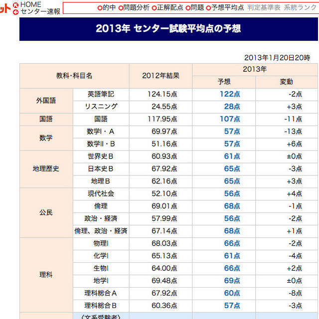319x319 pixels.
Task: Click the 化学I subject cell
Action: click(101, 256)
